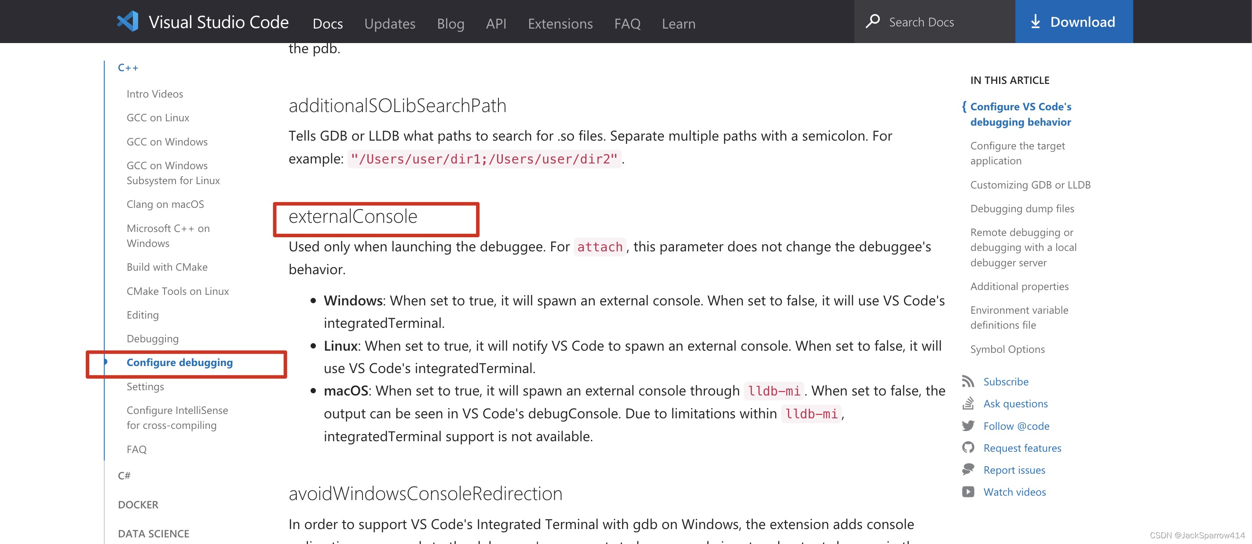Click the Visual Studio Code logo icon

tap(128, 22)
